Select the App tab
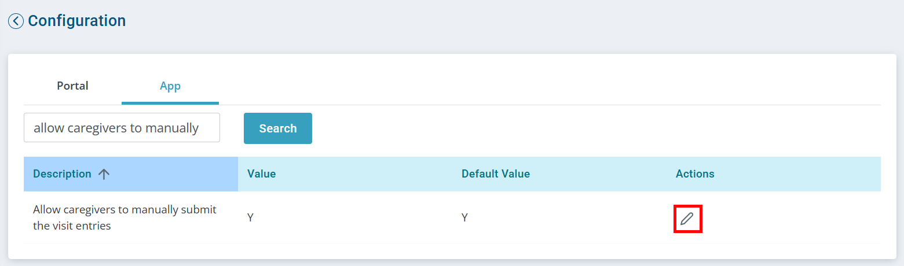904x266 pixels. [x=170, y=86]
